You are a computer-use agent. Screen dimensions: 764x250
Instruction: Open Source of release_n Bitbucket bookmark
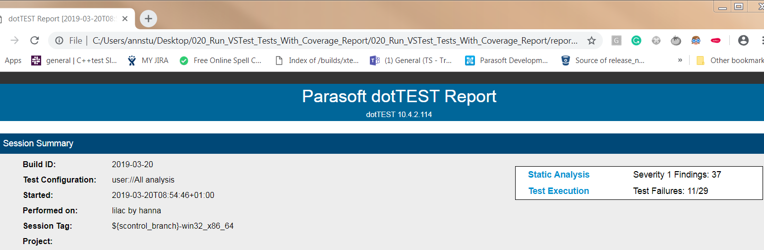(603, 61)
